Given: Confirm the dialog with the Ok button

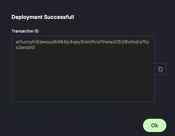Looking at the screenshot, I should coord(155,125).
